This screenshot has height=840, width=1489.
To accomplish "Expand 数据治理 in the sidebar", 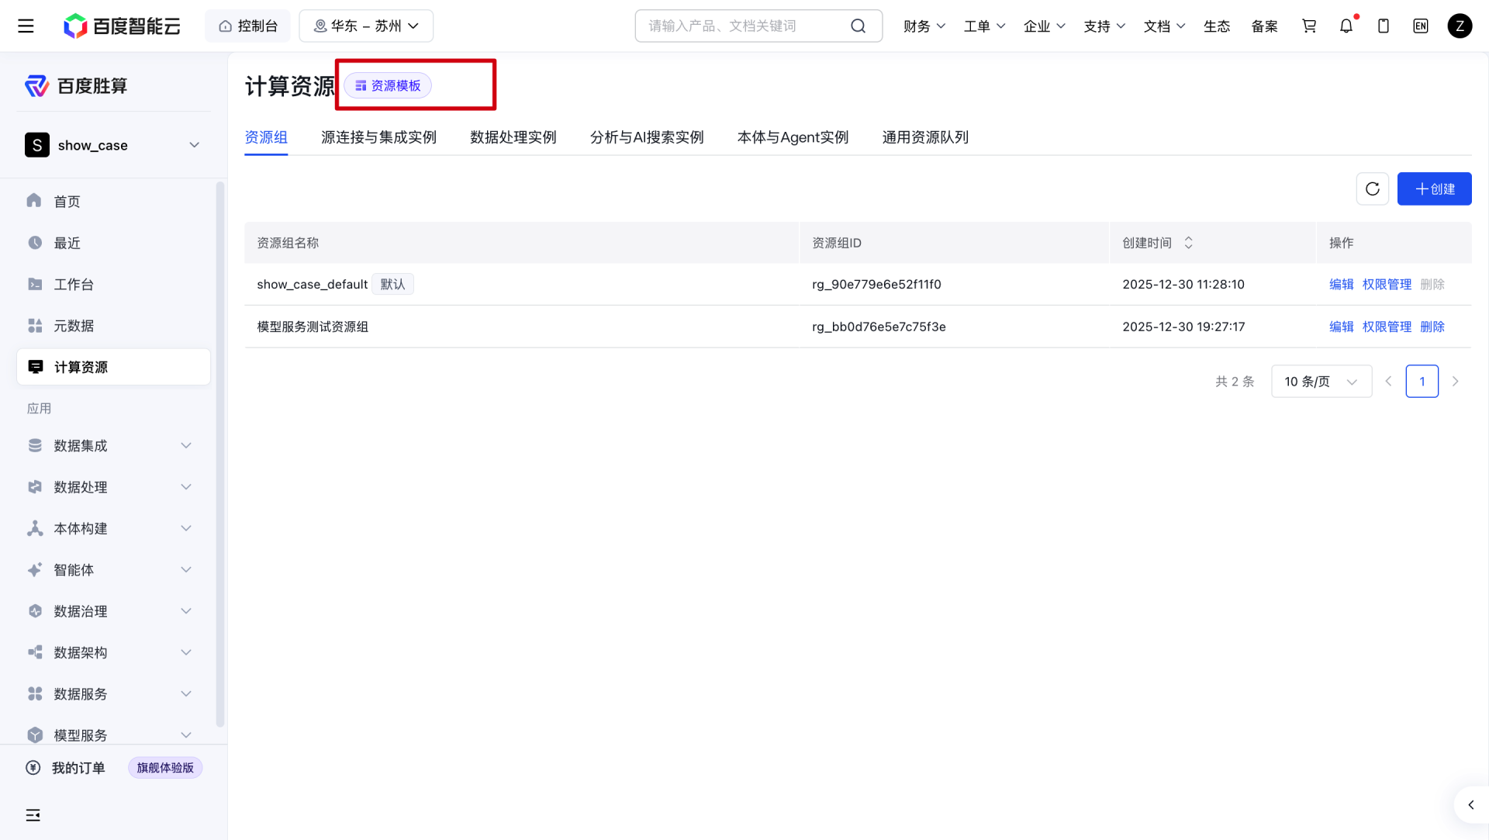I will (x=113, y=611).
